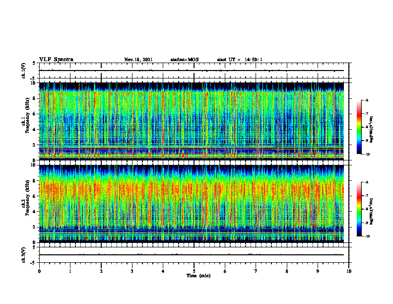Click the "8" kHz tick of the ch.1 spectrogram
The width and height of the screenshot is (393, 304).
(35, 98)
